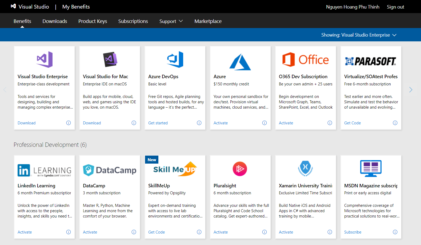421x245 pixels.
Task: Activate the Azure $150 monthly credit
Action: 221,123
